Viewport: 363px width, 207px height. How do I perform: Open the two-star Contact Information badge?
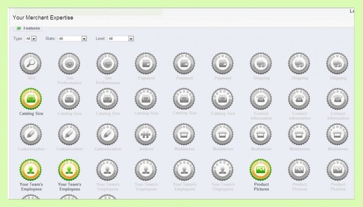299,99
